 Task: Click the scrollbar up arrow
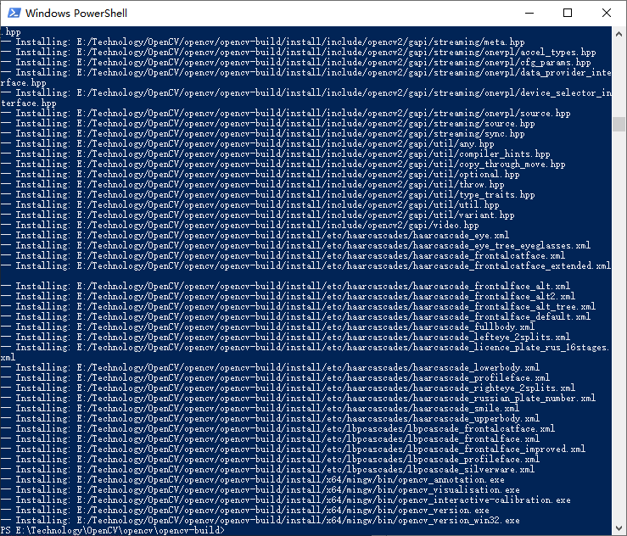619,35
